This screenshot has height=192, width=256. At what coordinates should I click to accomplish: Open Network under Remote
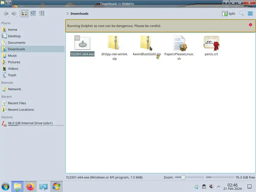[x=32, y=89]
